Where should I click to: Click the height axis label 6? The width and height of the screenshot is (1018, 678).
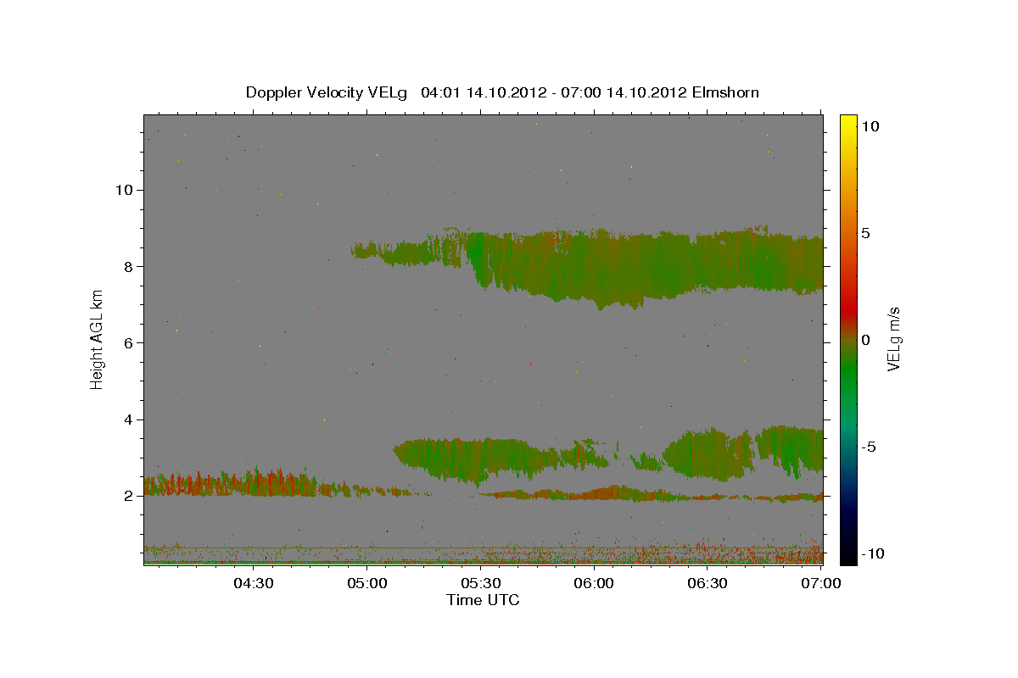[126, 342]
